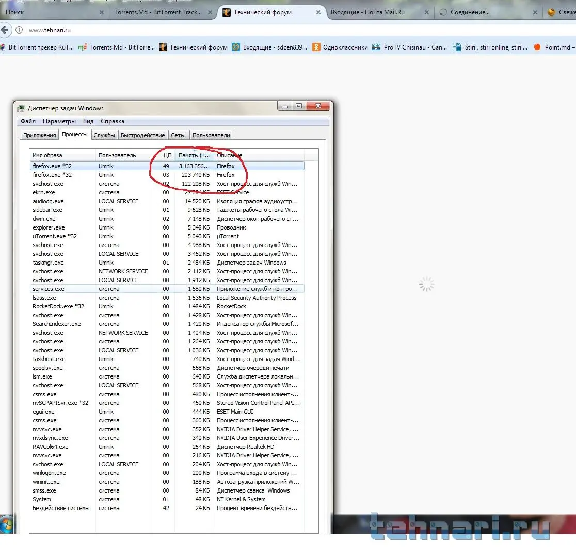The width and height of the screenshot is (576, 557).
Task: Close the Torrents.Md tab
Action: click(x=210, y=12)
